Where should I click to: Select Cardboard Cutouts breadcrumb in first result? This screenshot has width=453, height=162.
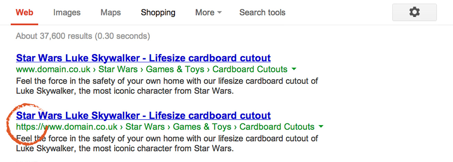pos(250,69)
